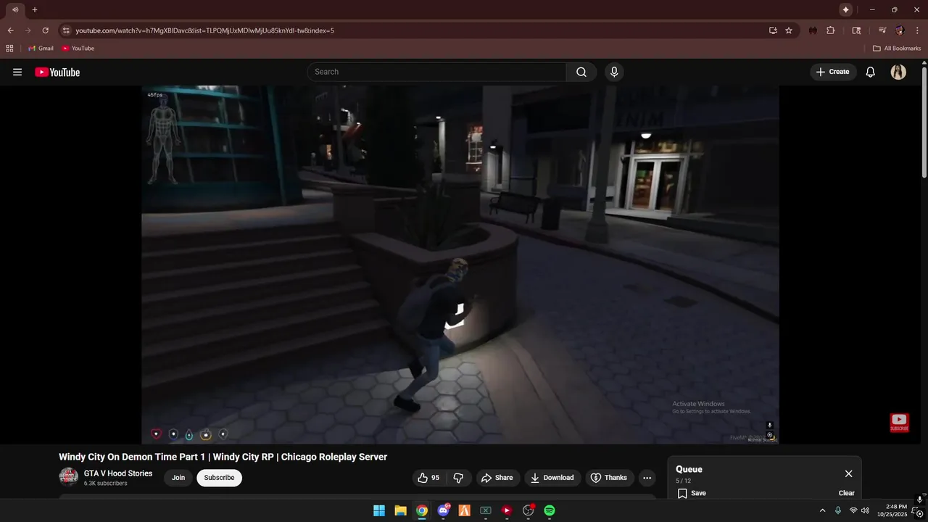Viewport: 928px width, 522px height.
Task: Subscribe to GTA V Hood Stories
Action: tap(219, 478)
